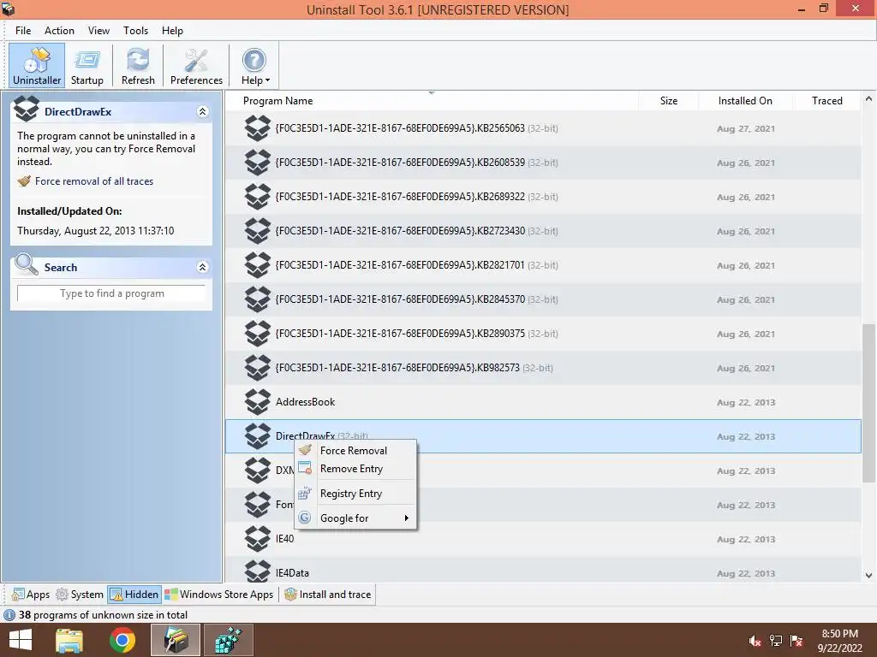Click the KB2565063 package icon
877x657 pixels.
click(258, 128)
